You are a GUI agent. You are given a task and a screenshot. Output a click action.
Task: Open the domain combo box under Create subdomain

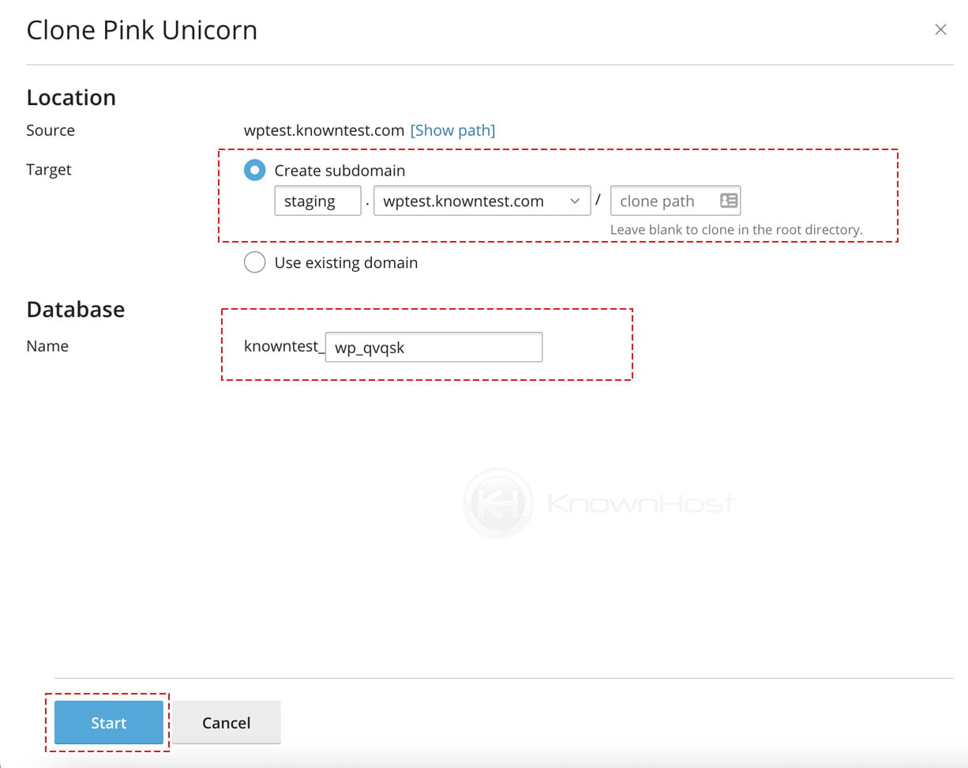click(x=482, y=201)
